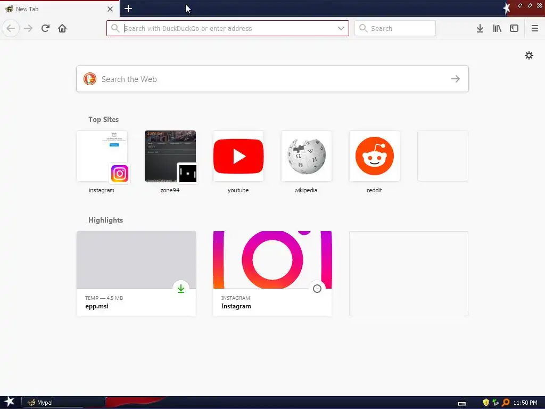Open the Downloads toolbar arrow
545x409 pixels.
[480, 28]
